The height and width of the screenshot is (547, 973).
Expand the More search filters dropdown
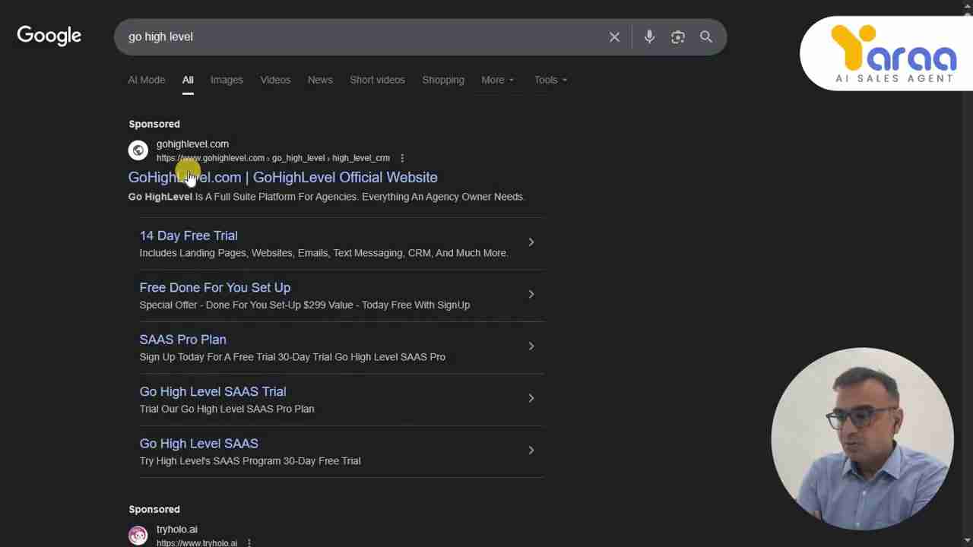pos(497,80)
